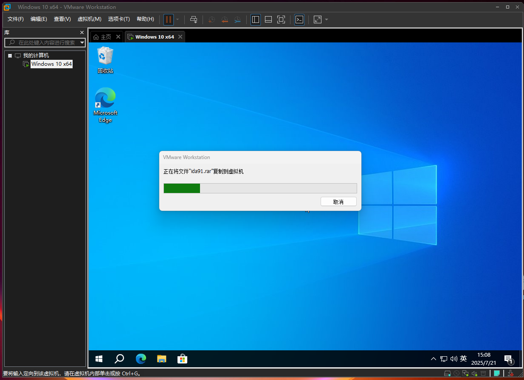
Task: Toggle the thumbnail bar view button
Action: (268, 20)
